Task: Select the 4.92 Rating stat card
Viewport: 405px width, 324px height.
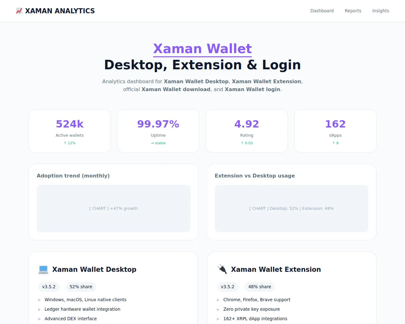Action: coord(247,131)
